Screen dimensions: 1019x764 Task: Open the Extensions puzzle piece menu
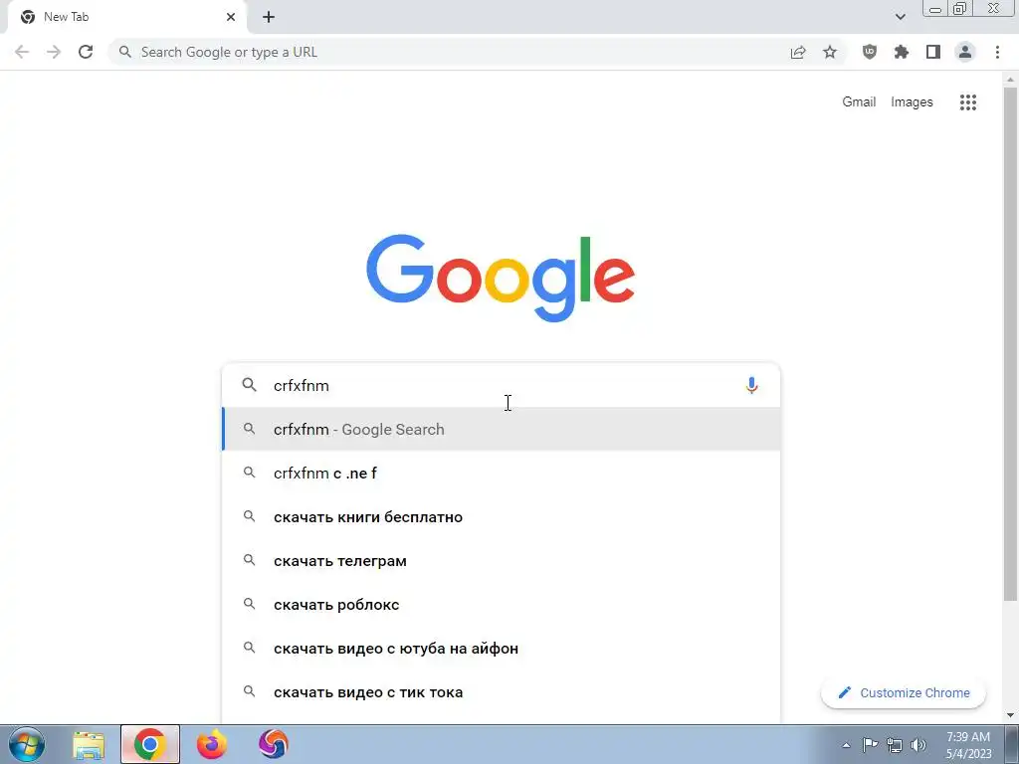tap(902, 52)
